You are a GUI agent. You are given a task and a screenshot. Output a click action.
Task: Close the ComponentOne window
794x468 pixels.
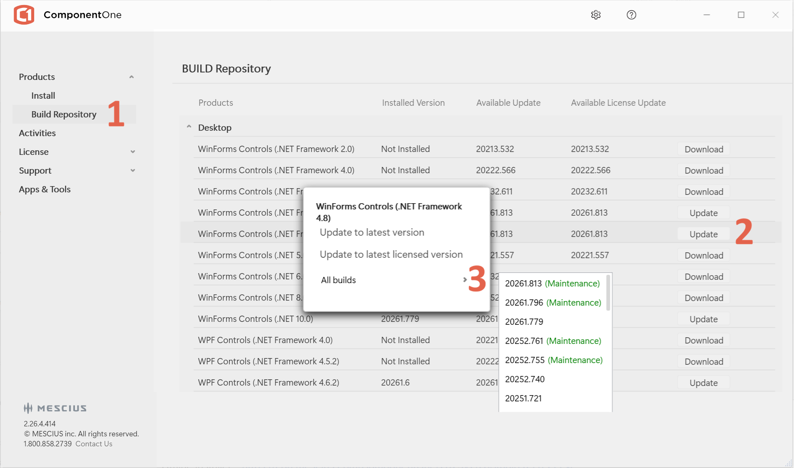[775, 15]
